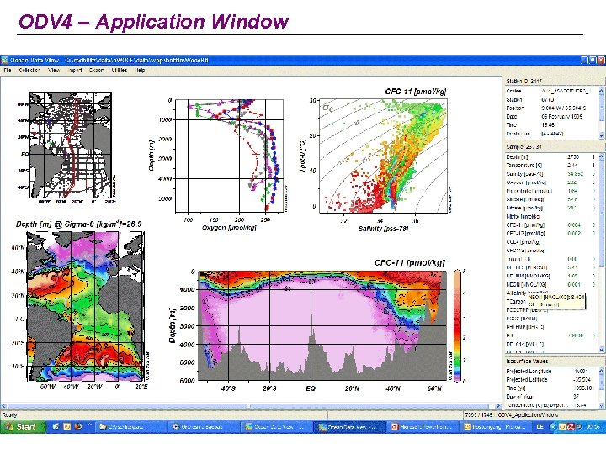The height and width of the screenshot is (454, 606).
Task: Switch to Microsoft PowerPoint taskbar button
Action: (x=423, y=426)
